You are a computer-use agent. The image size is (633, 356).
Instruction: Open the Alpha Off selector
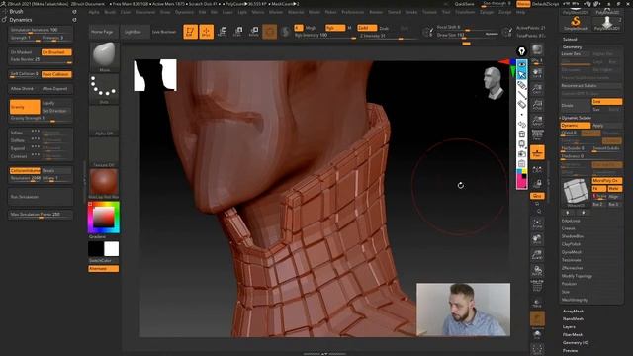pos(104,120)
